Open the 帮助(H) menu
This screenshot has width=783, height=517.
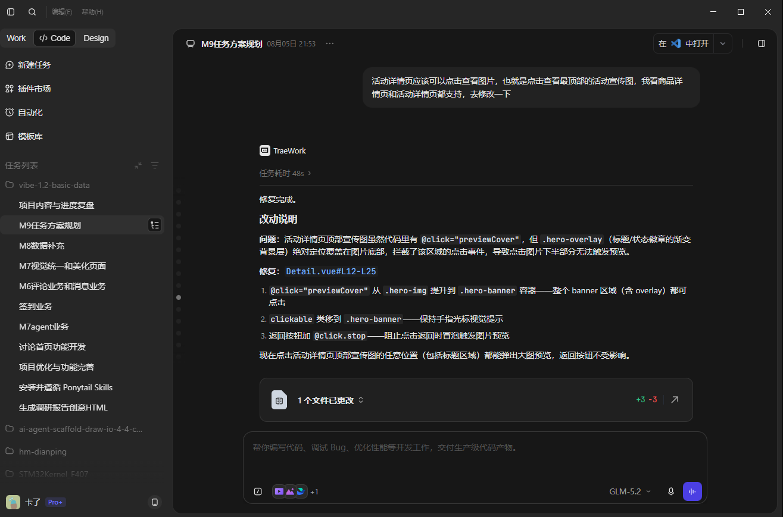92,12
